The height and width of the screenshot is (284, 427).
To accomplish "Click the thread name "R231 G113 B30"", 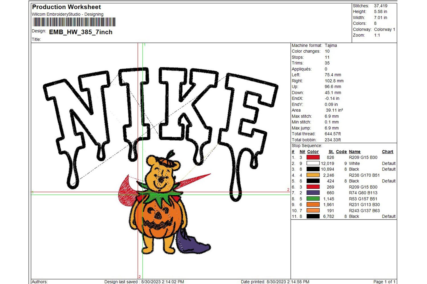I will 364,205.
